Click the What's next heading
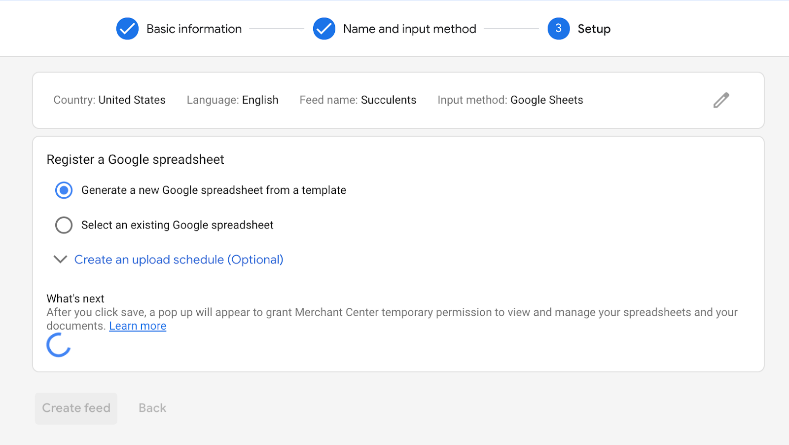 click(75, 298)
